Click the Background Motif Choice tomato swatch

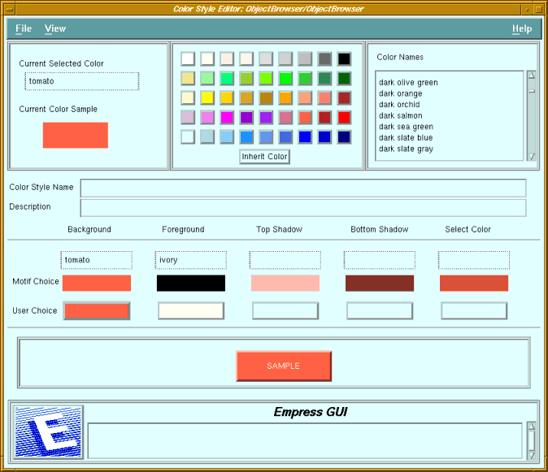(x=97, y=284)
